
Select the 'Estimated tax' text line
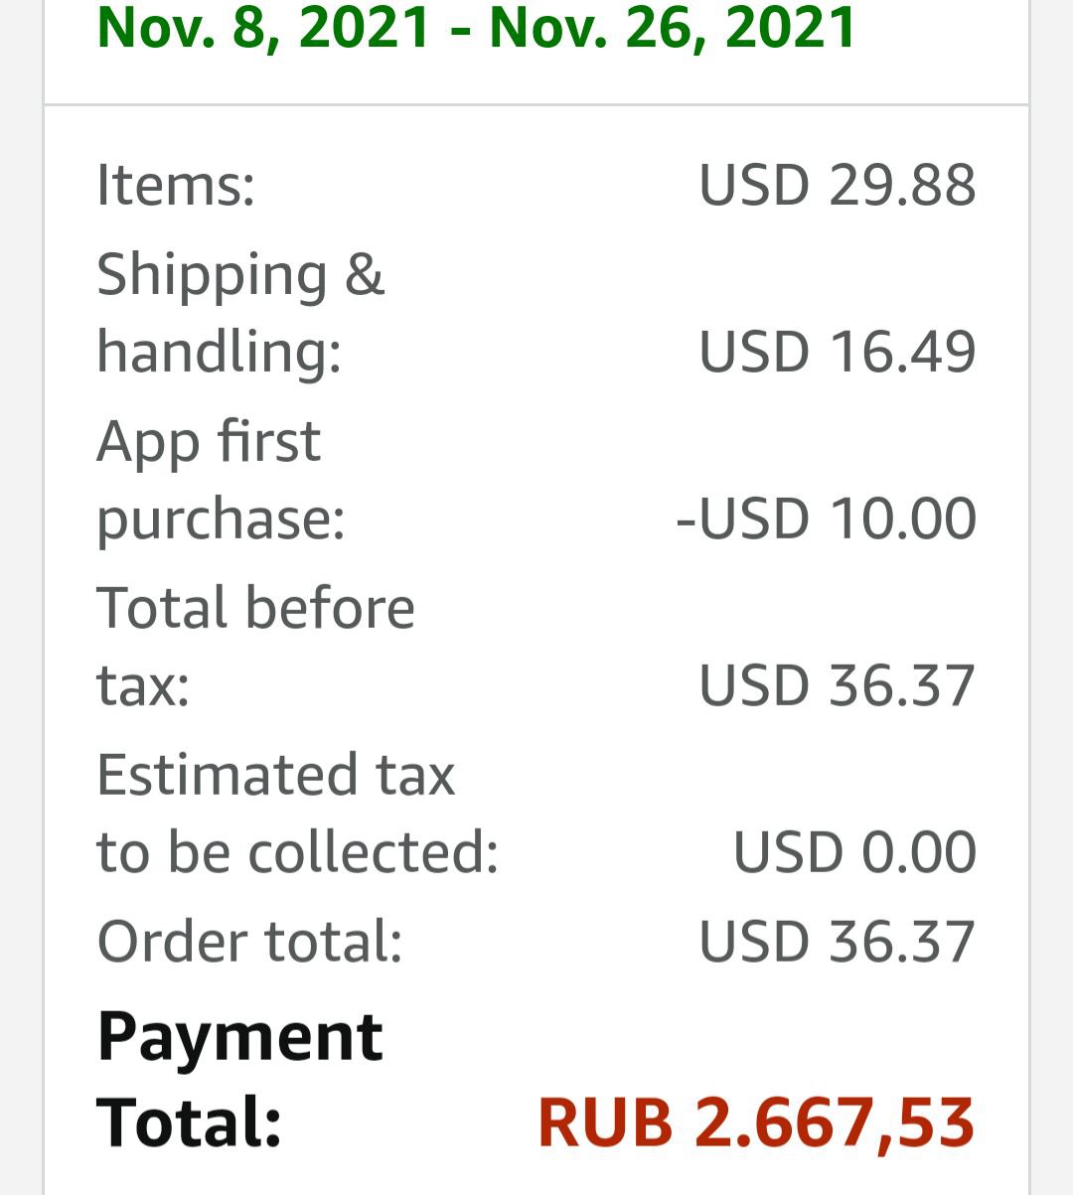click(275, 775)
